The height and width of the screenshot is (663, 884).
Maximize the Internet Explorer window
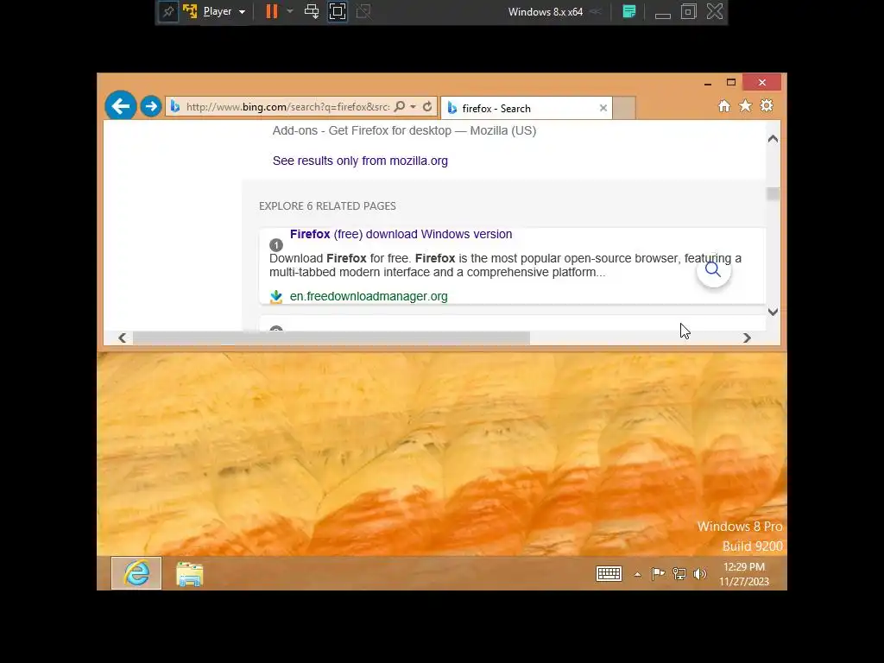(731, 82)
